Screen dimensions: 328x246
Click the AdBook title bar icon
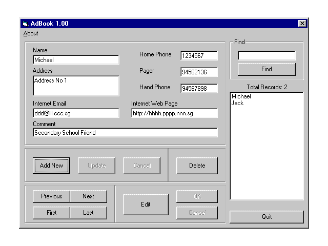[25, 24]
